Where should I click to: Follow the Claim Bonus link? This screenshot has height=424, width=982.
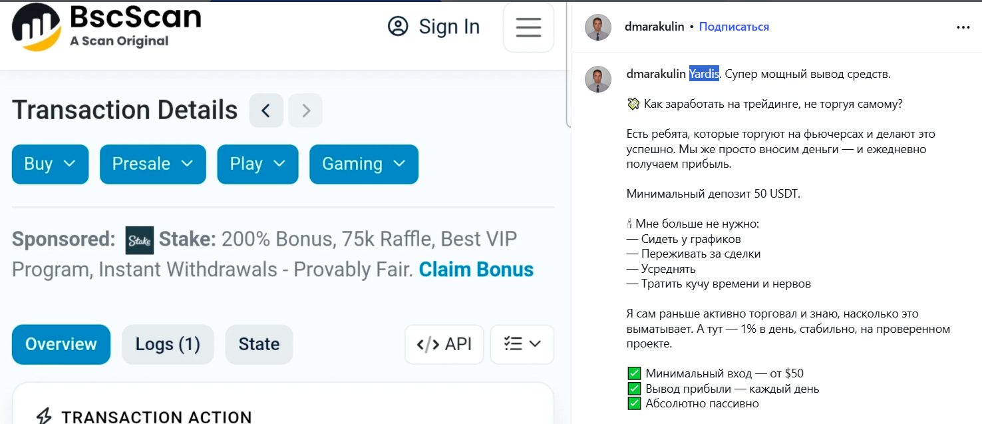tap(476, 270)
